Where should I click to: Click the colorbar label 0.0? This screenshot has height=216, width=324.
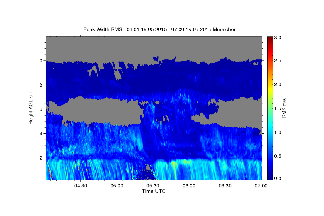(278, 178)
